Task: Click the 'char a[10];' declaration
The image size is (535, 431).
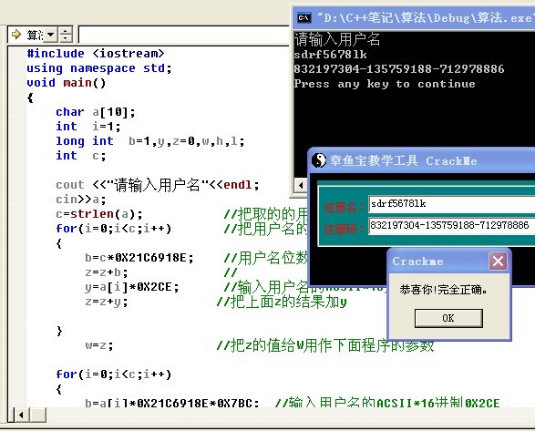Action: tap(96, 112)
